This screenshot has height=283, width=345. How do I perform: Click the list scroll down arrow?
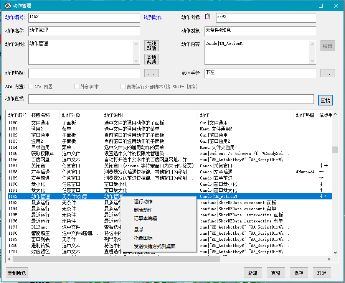coord(335,253)
